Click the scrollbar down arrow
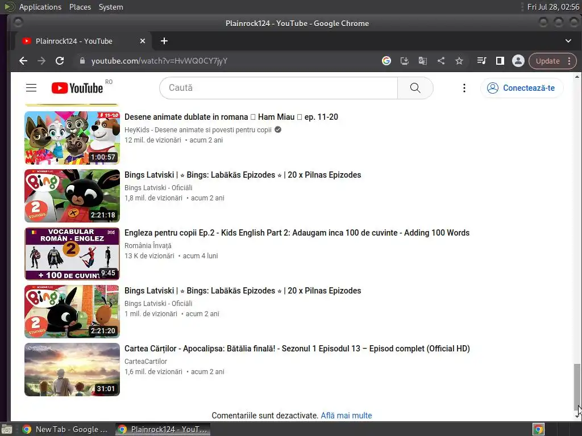This screenshot has width=582, height=436. click(577, 416)
